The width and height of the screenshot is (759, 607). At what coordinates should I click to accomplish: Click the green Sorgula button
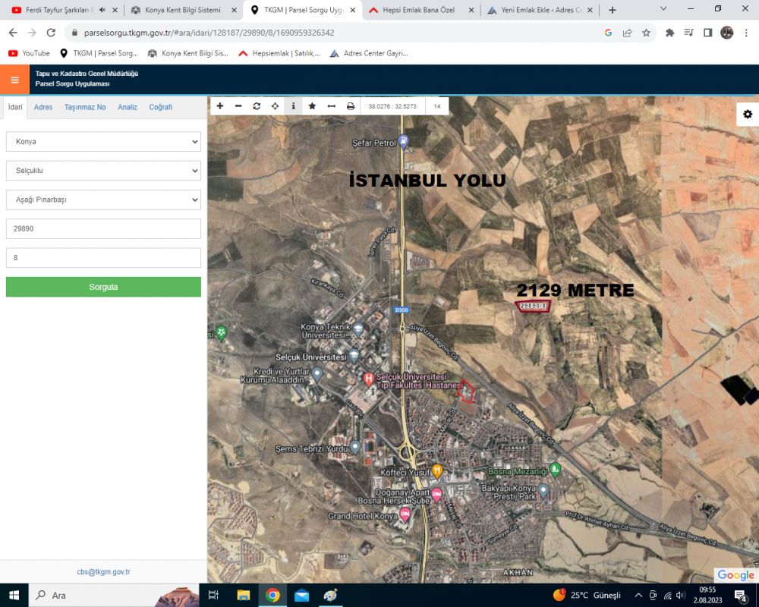point(103,287)
